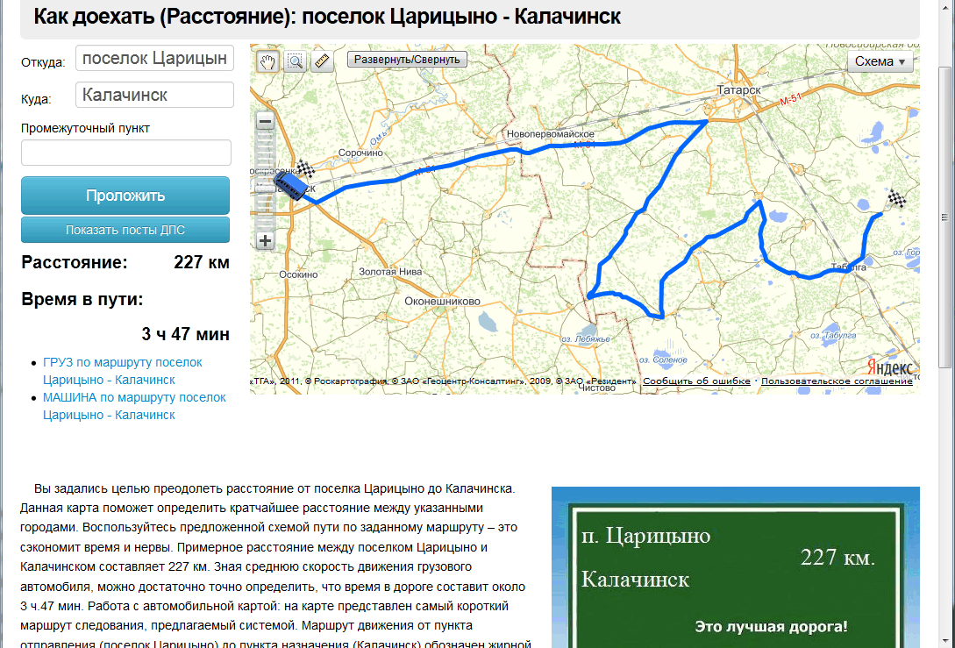Click the оз. Лебяжье lake label
Viewport: 955px width, 648px height.
point(585,338)
